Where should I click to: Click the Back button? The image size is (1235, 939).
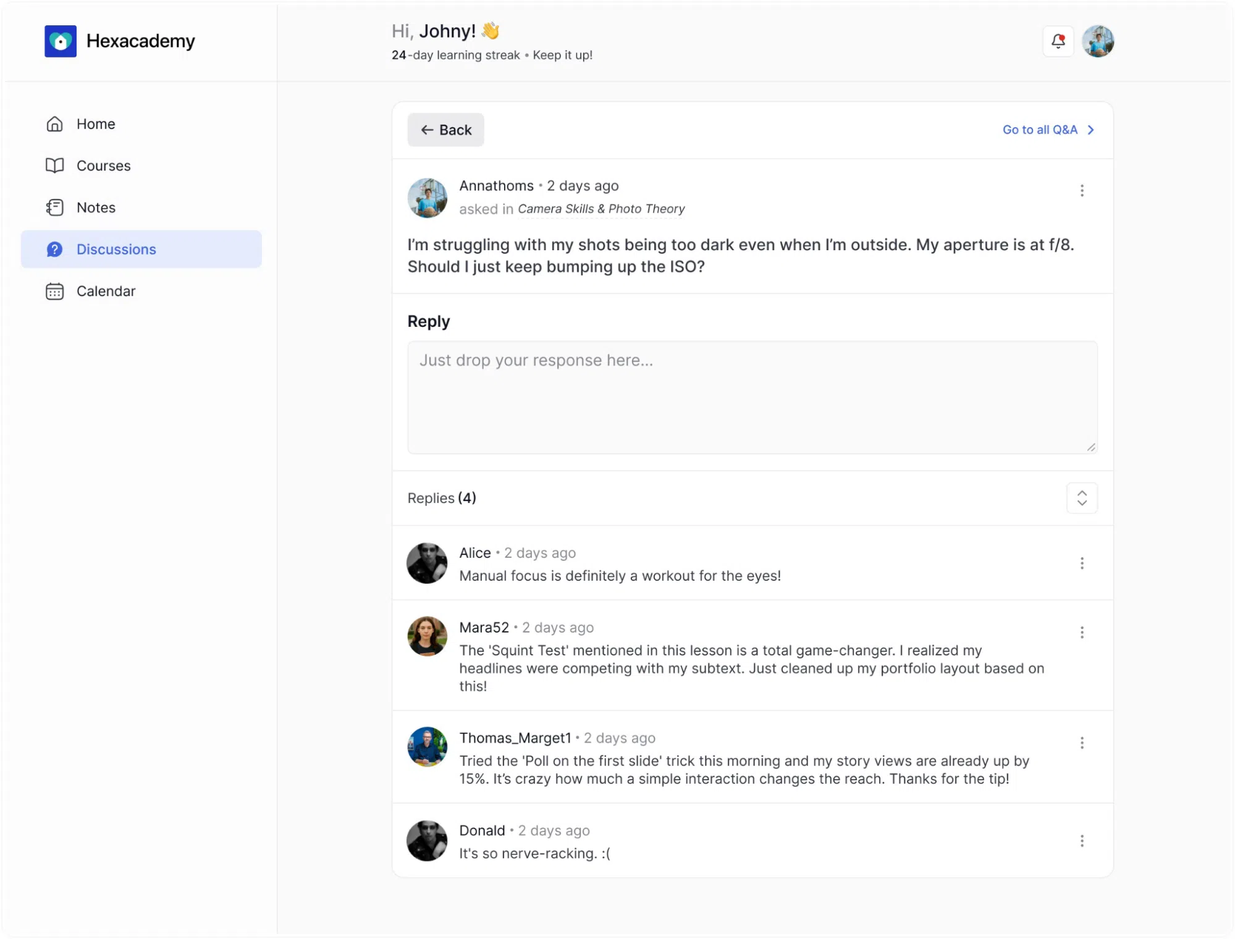[x=445, y=130]
